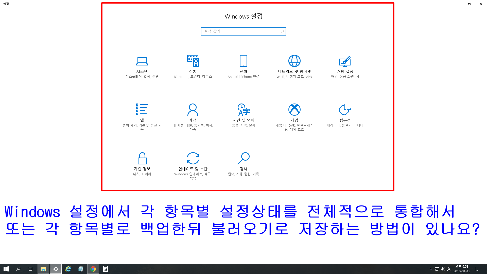487x274 pixels.
Task: Toggle the IME input mode indicator A
Action: click(x=449, y=269)
